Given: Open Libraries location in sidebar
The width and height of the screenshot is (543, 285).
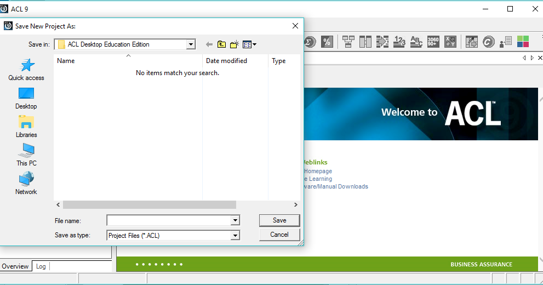Looking at the screenshot, I should pyautogui.click(x=26, y=127).
